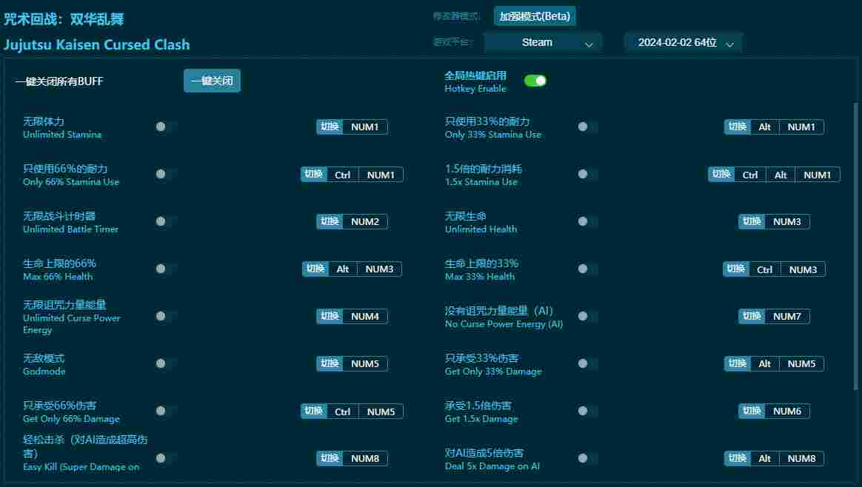The width and height of the screenshot is (862, 487).
Task: Click 切换 button for Unlimited Stamina hotkey
Action: tap(330, 127)
